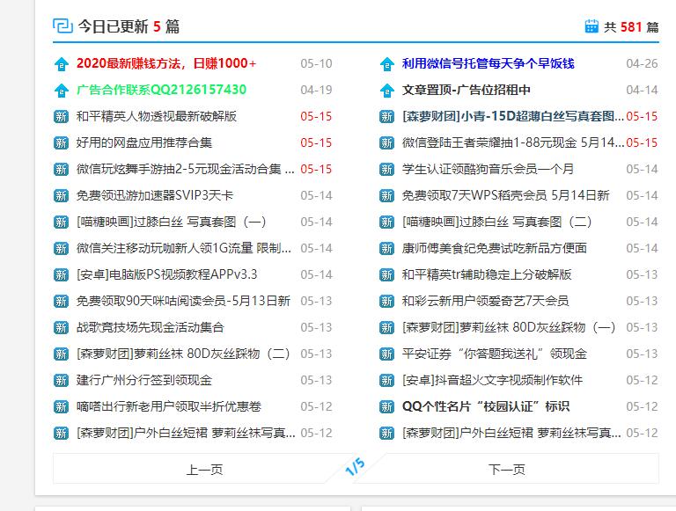This screenshot has width=676, height=511.
Task: Open article 和平精英人物透视最新破解版
Action: click(157, 116)
